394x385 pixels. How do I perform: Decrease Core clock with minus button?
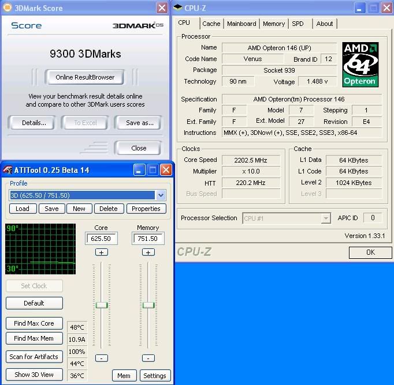coord(102,358)
